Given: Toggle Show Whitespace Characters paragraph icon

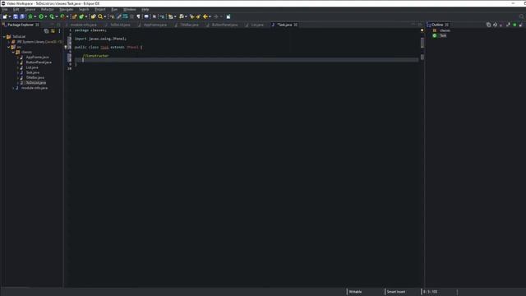Looking at the screenshot, I should click(x=138, y=16).
